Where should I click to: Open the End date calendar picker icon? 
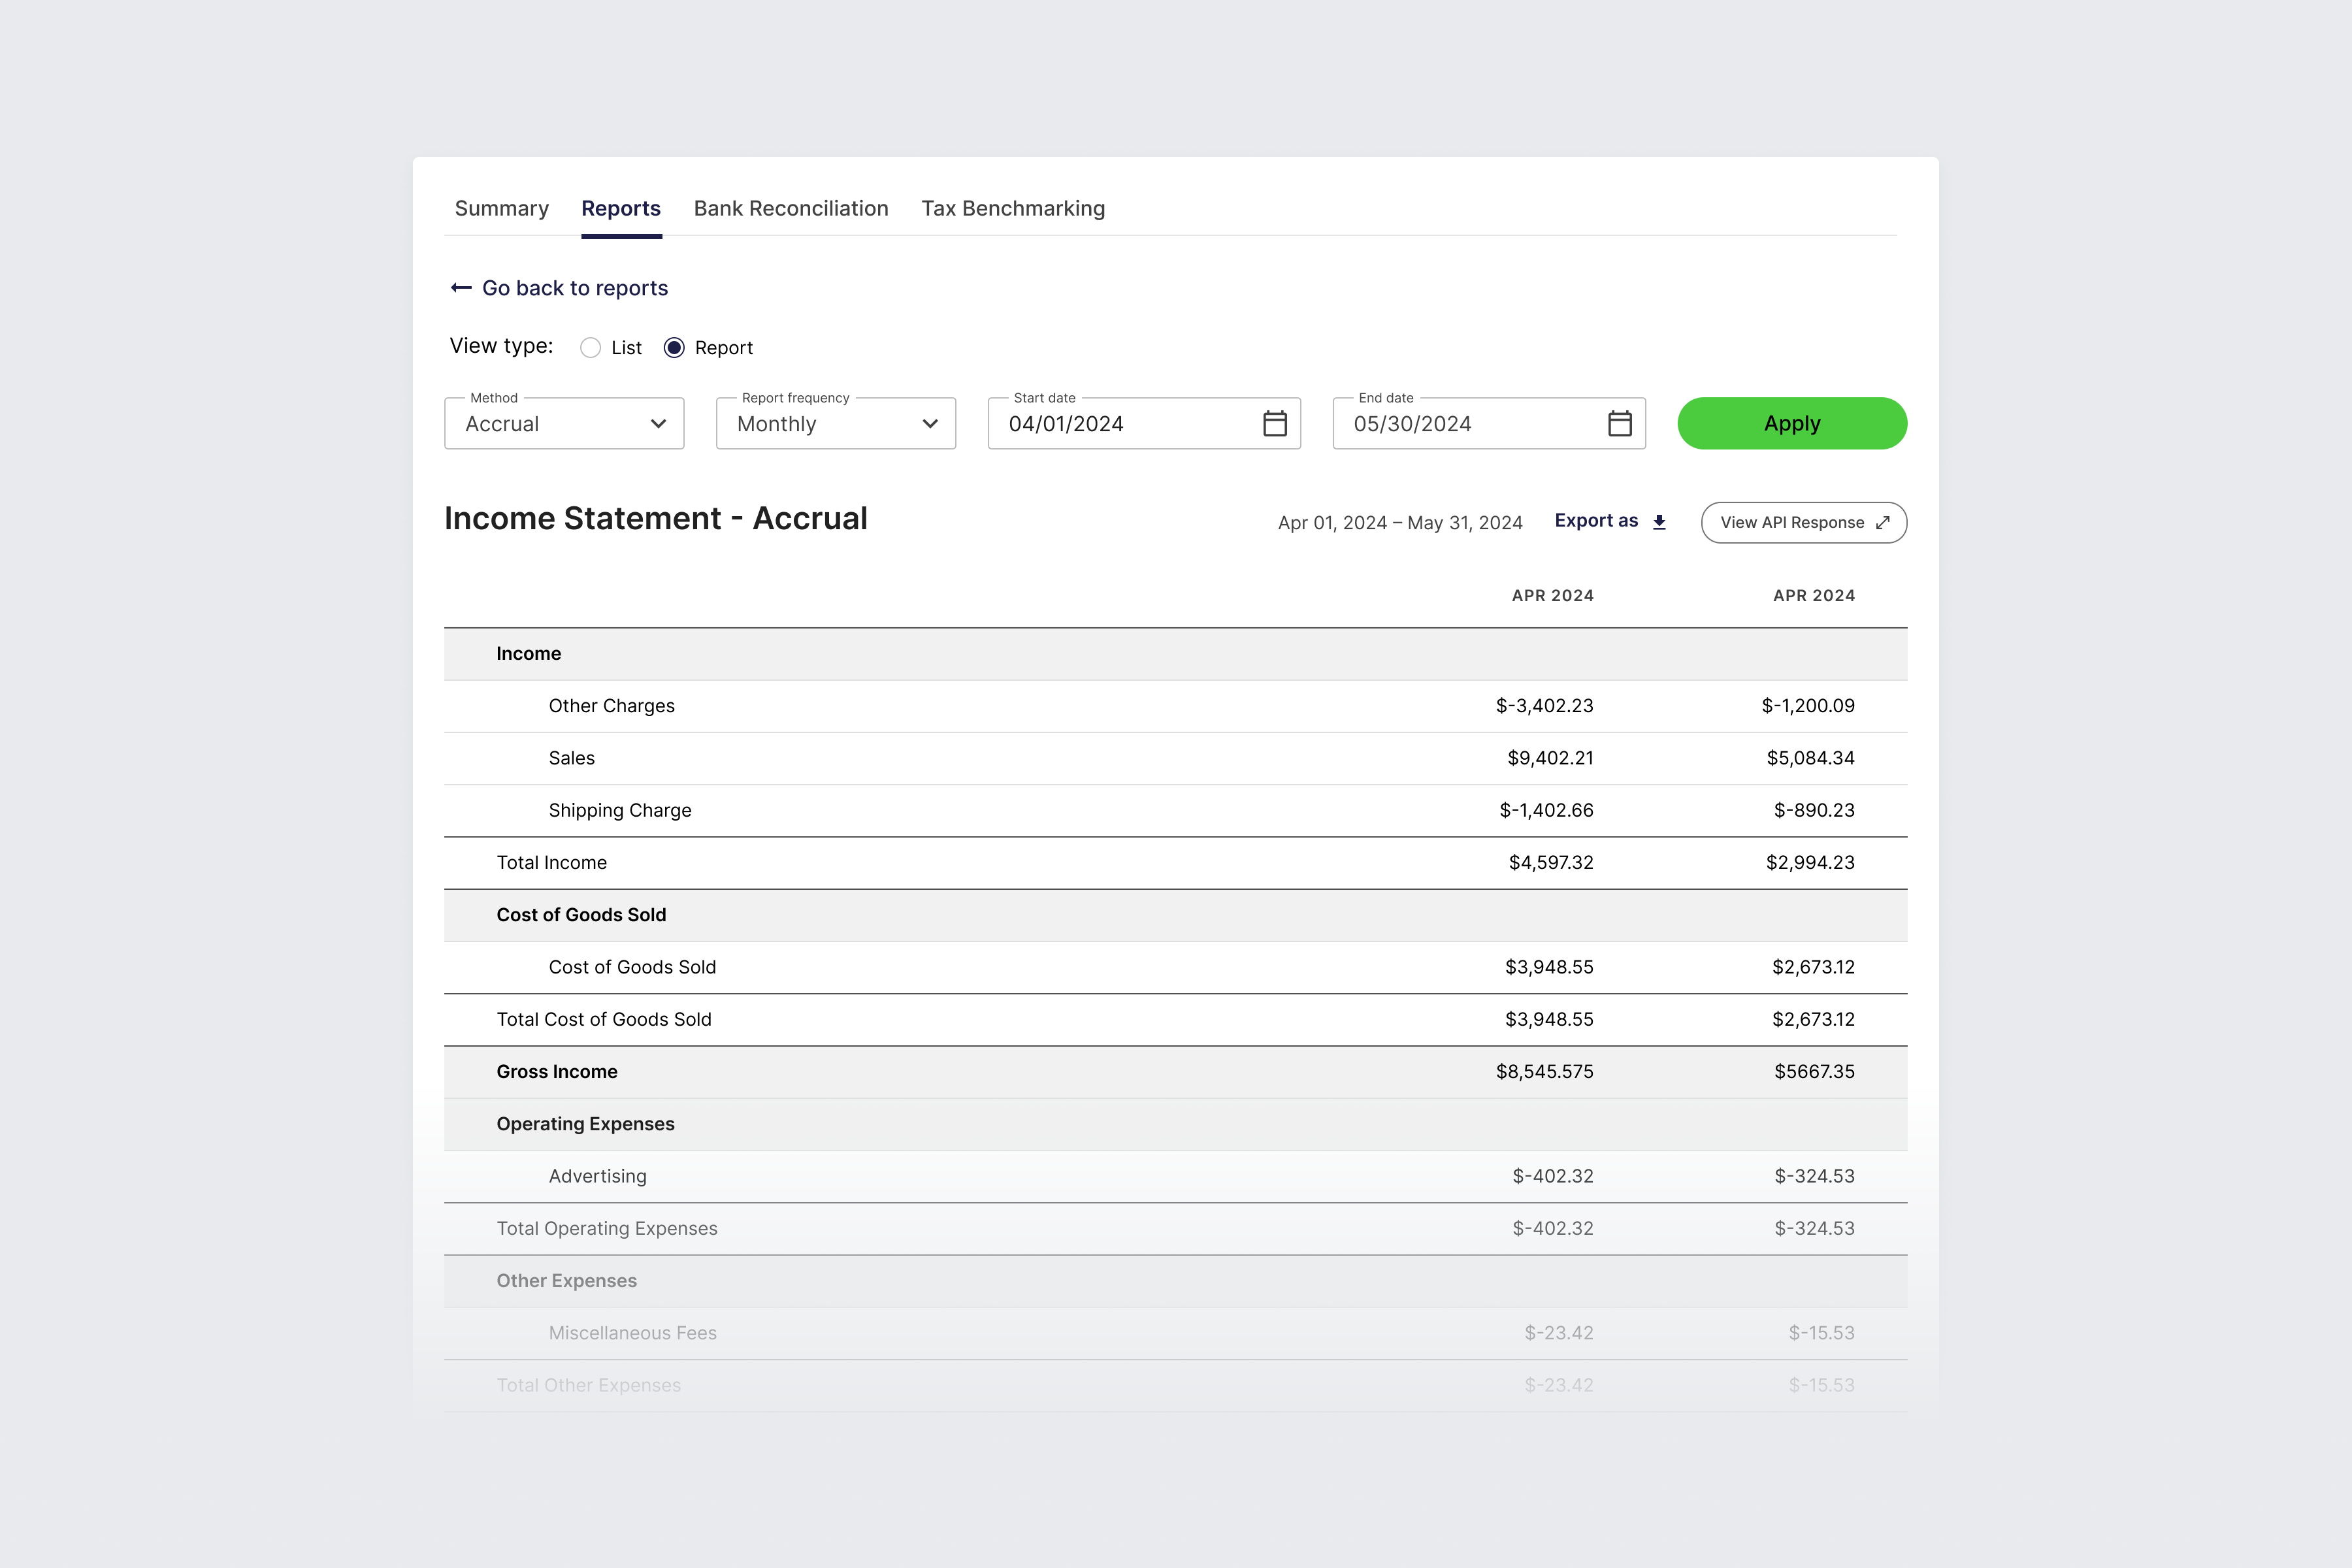1619,424
